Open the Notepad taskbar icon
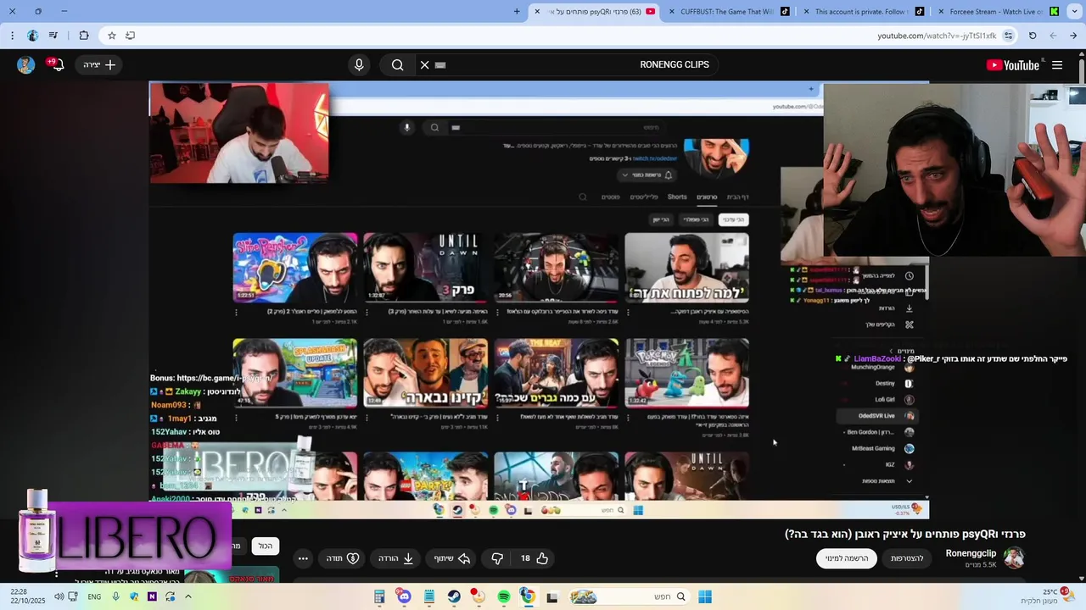The height and width of the screenshot is (610, 1086). pyautogui.click(x=429, y=596)
